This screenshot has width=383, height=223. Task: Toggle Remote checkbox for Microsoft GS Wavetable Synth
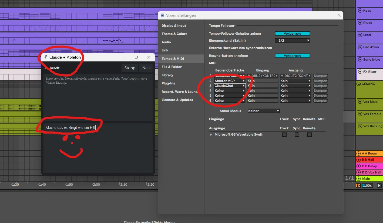[310, 135]
